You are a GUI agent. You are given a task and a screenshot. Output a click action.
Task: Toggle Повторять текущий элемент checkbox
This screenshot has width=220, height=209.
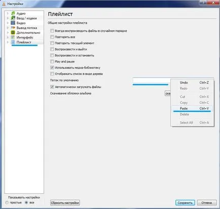(52, 43)
